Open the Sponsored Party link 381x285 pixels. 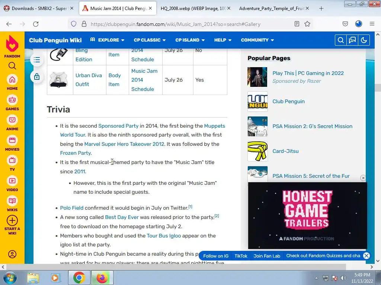point(118,126)
